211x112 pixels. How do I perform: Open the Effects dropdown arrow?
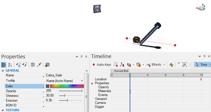pyautogui.click(x=164, y=65)
